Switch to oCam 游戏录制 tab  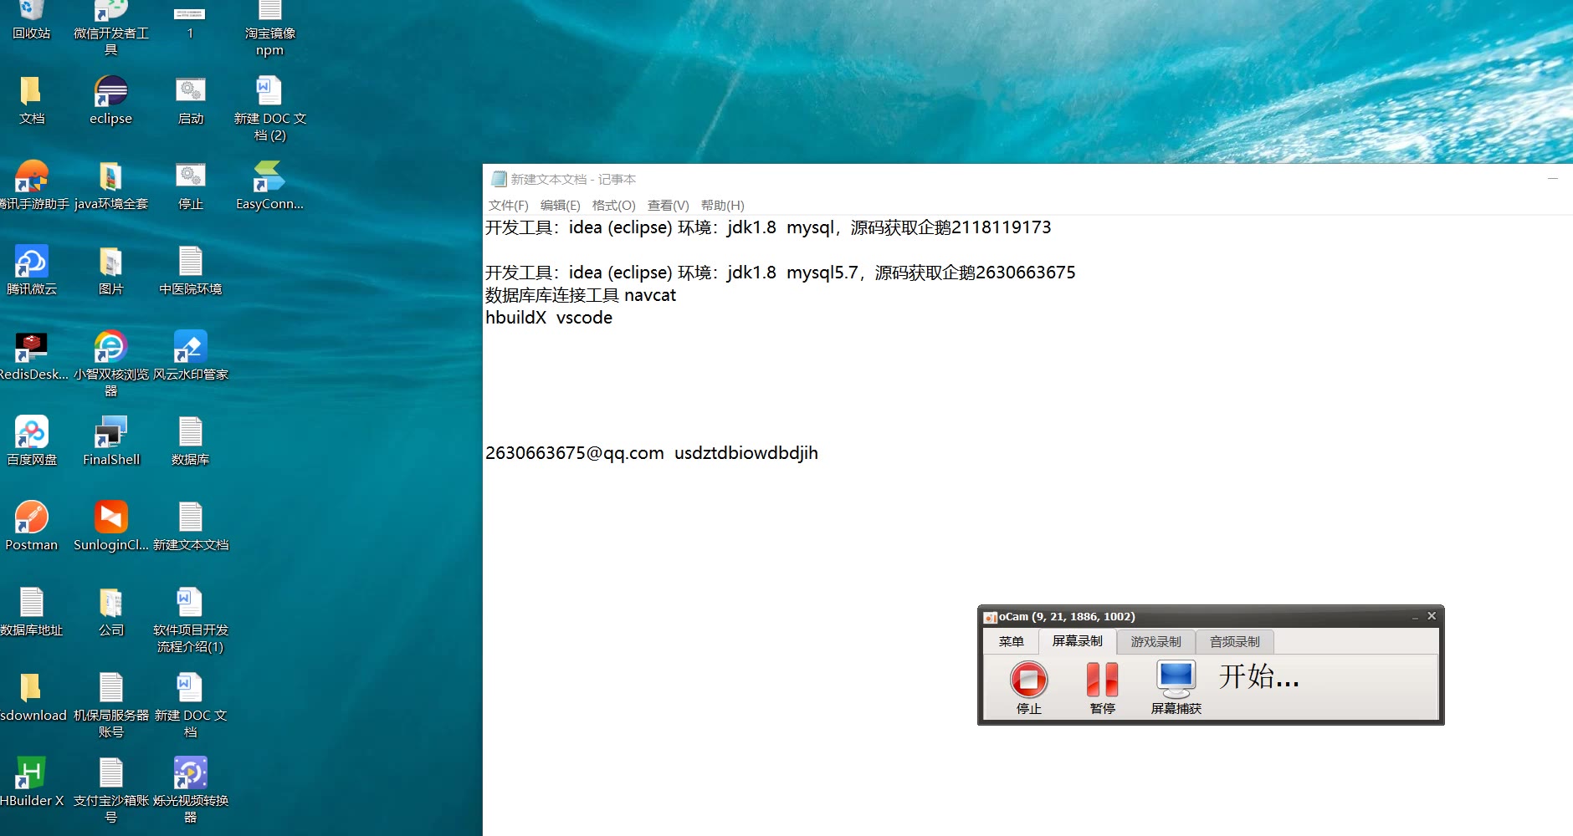1155,641
